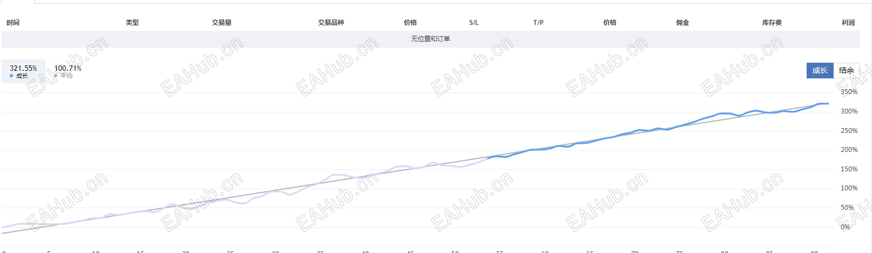Click the 类型 column header
The width and height of the screenshot is (872, 253).
click(132, 23)
